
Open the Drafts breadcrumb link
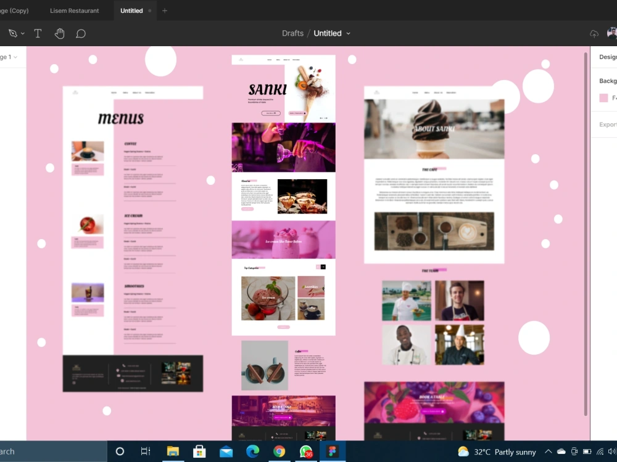(x=292, y=33)
